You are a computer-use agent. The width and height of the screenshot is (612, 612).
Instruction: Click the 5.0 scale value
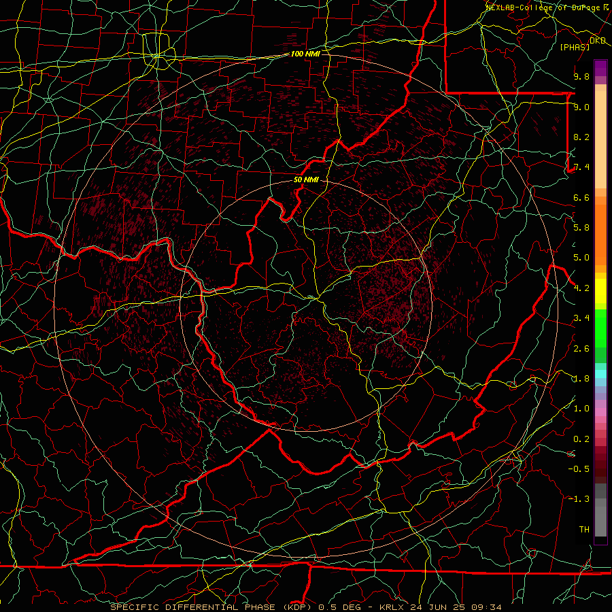click(x=581, y=258)
